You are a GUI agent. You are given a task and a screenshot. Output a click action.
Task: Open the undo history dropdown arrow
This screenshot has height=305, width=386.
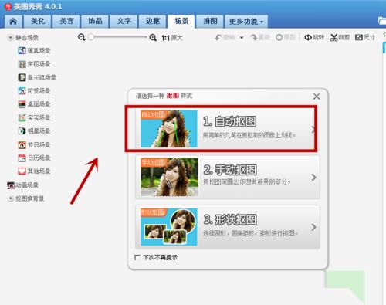242,38
